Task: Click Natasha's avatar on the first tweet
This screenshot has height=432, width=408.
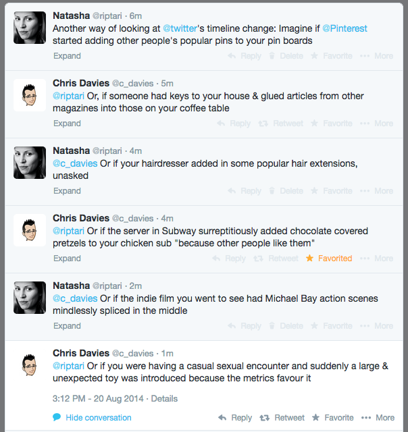Action: pyautogui.click(x=30, y=28)
